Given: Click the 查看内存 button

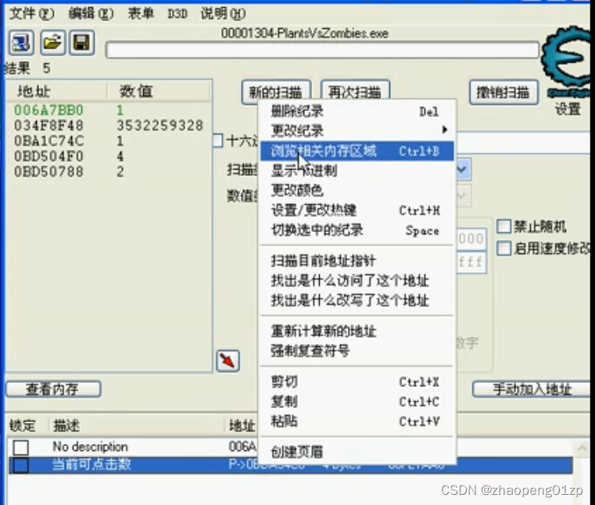Looking at the screenshot, I should point(53,389).
